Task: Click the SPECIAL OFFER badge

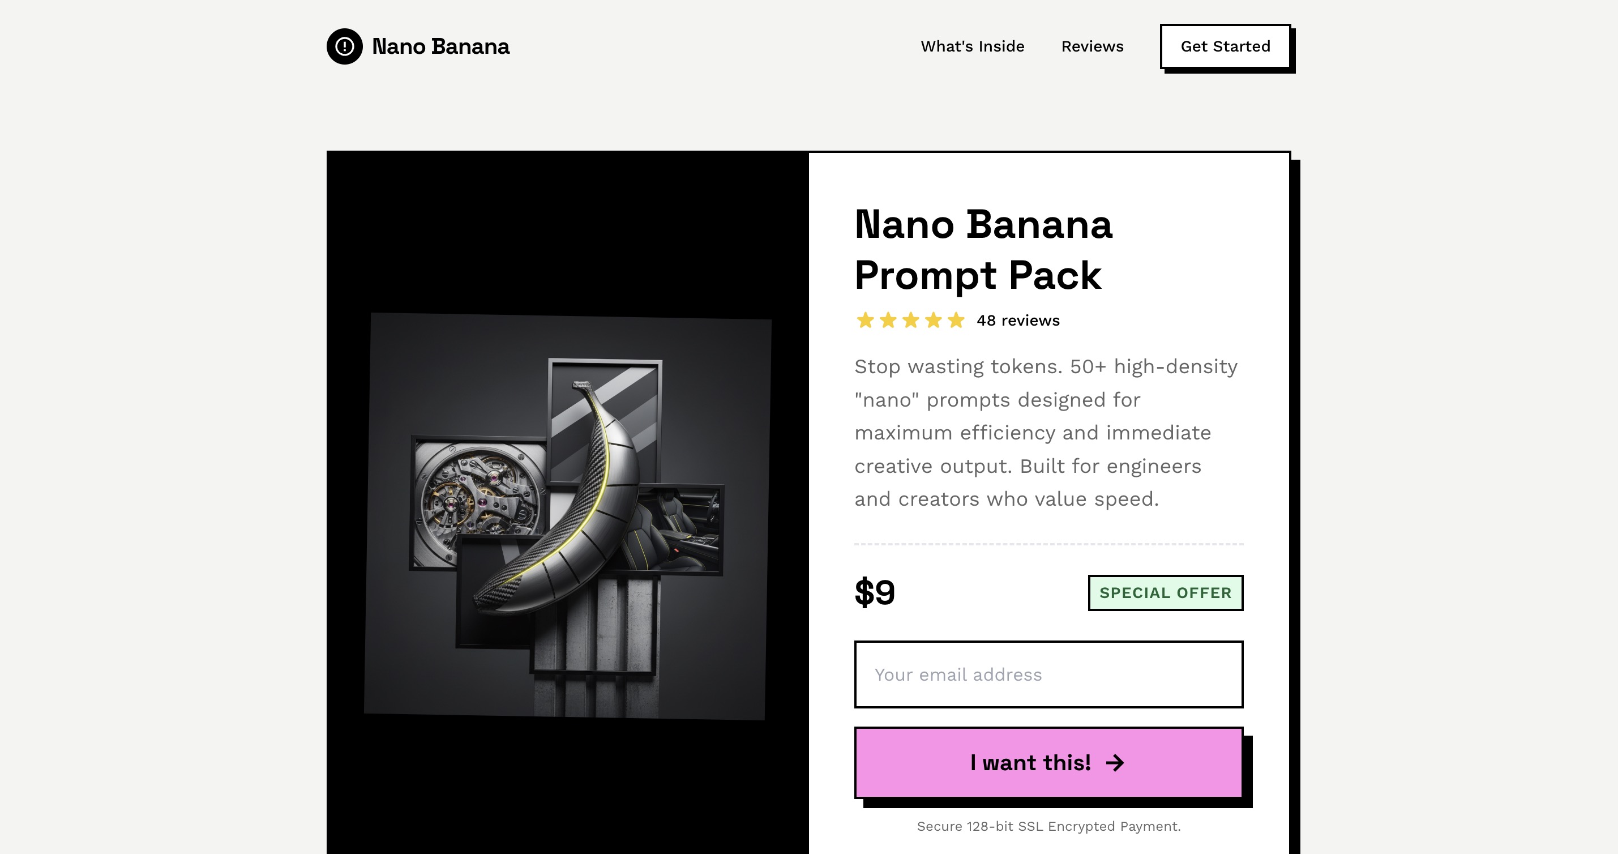Action: point(1165,592)
